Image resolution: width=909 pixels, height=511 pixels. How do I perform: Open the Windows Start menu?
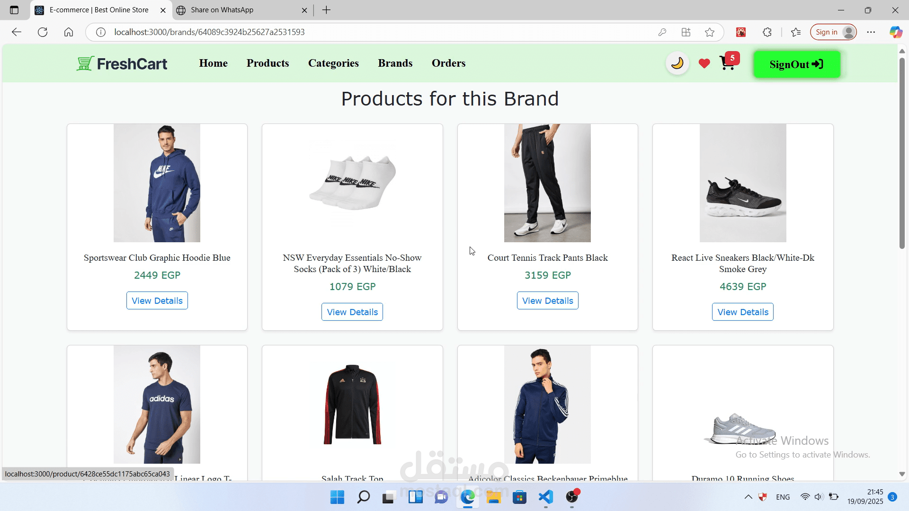click(x=337, y=497)
